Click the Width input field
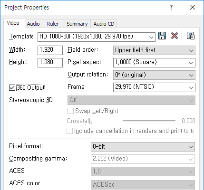This screenshot has height=190, width=204. [50, 50]
